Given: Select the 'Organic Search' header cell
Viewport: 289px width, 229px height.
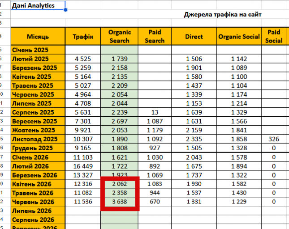Looking at the screenshot, I should (120, 36).
